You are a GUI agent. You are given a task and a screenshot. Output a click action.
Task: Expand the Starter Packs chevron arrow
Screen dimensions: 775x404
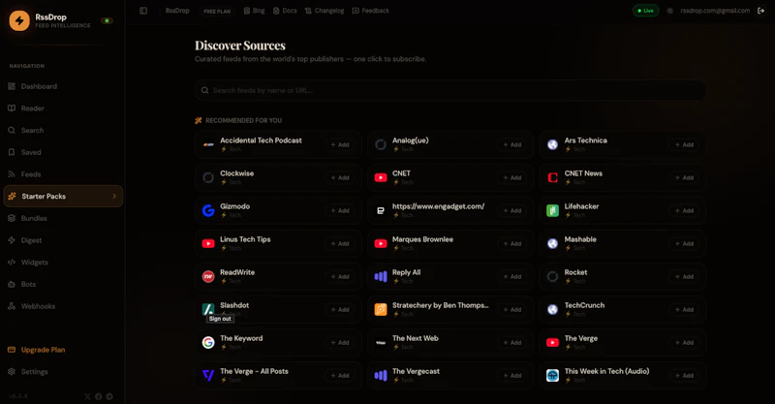click(114, 197)
